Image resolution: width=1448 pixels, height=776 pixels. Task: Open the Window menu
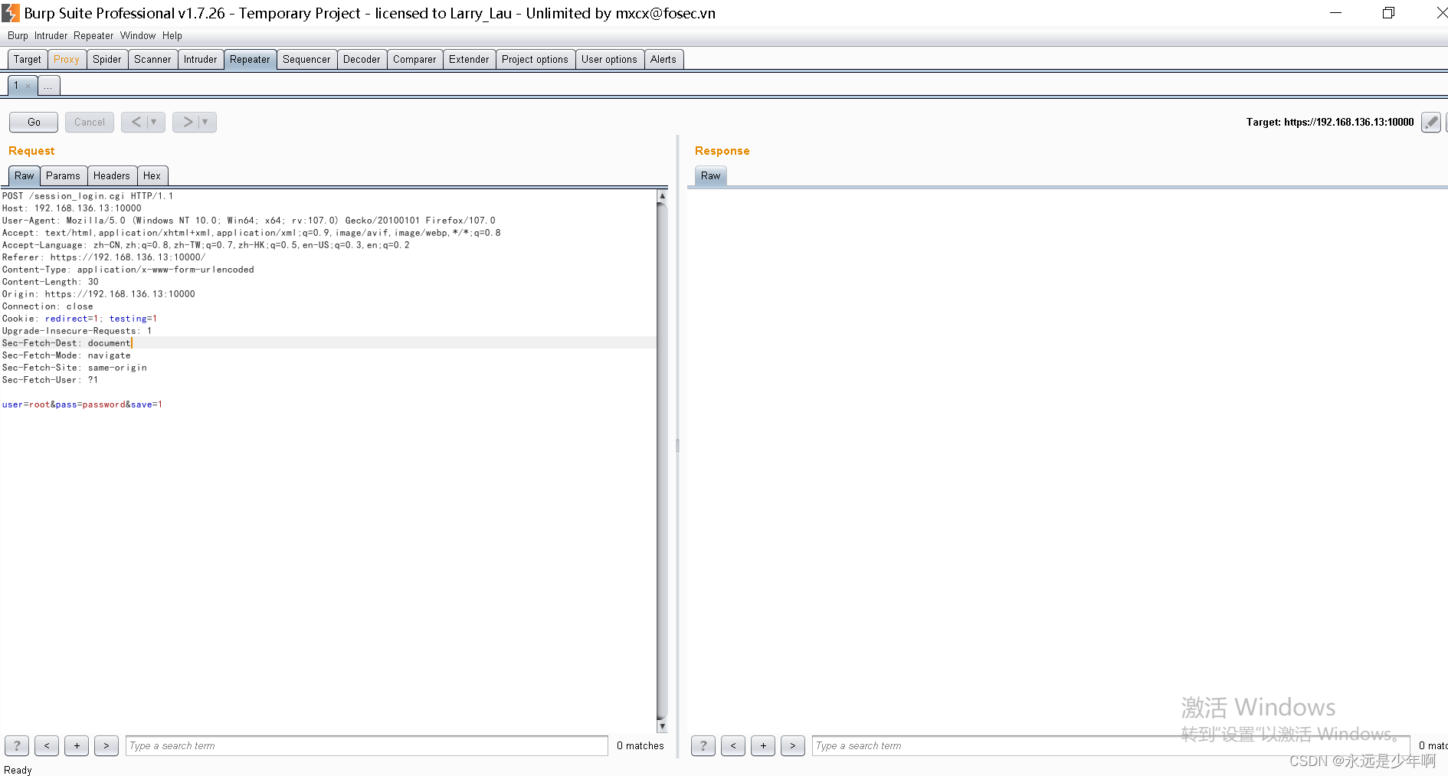click(138, 35)
